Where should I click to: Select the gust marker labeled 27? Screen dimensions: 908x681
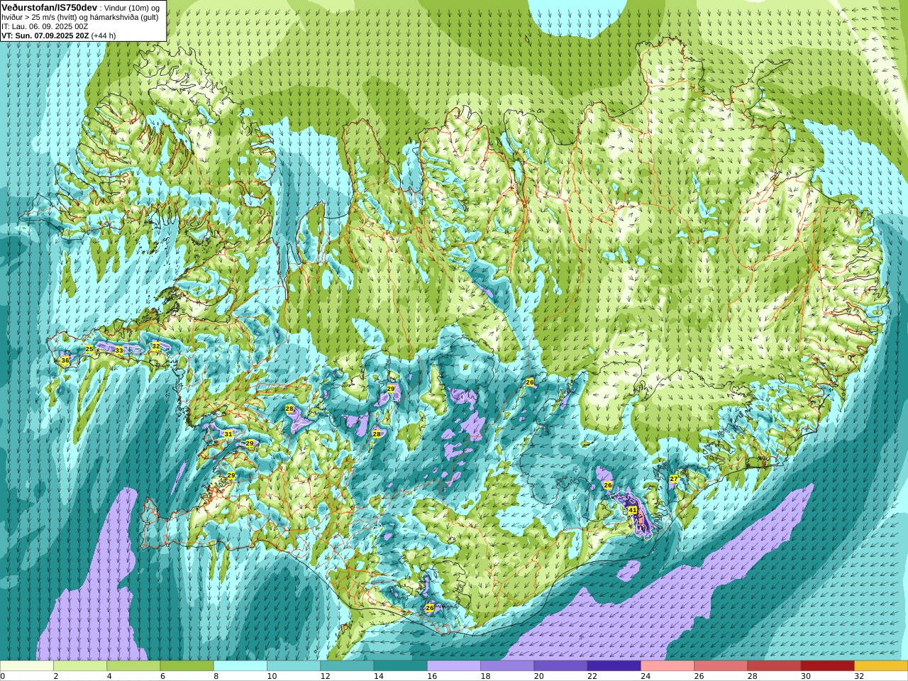(674, 479)
